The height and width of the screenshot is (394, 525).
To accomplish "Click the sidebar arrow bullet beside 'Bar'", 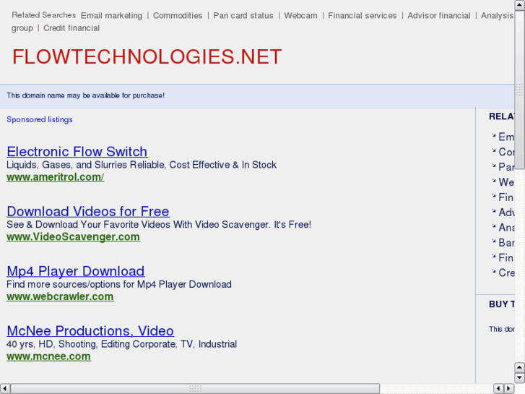I will coord(493,241).
